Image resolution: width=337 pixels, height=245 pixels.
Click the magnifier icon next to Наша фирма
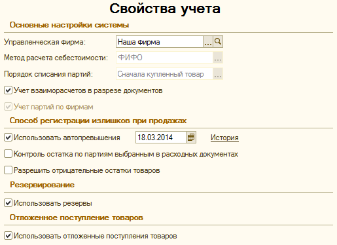(x=218, y=42)
